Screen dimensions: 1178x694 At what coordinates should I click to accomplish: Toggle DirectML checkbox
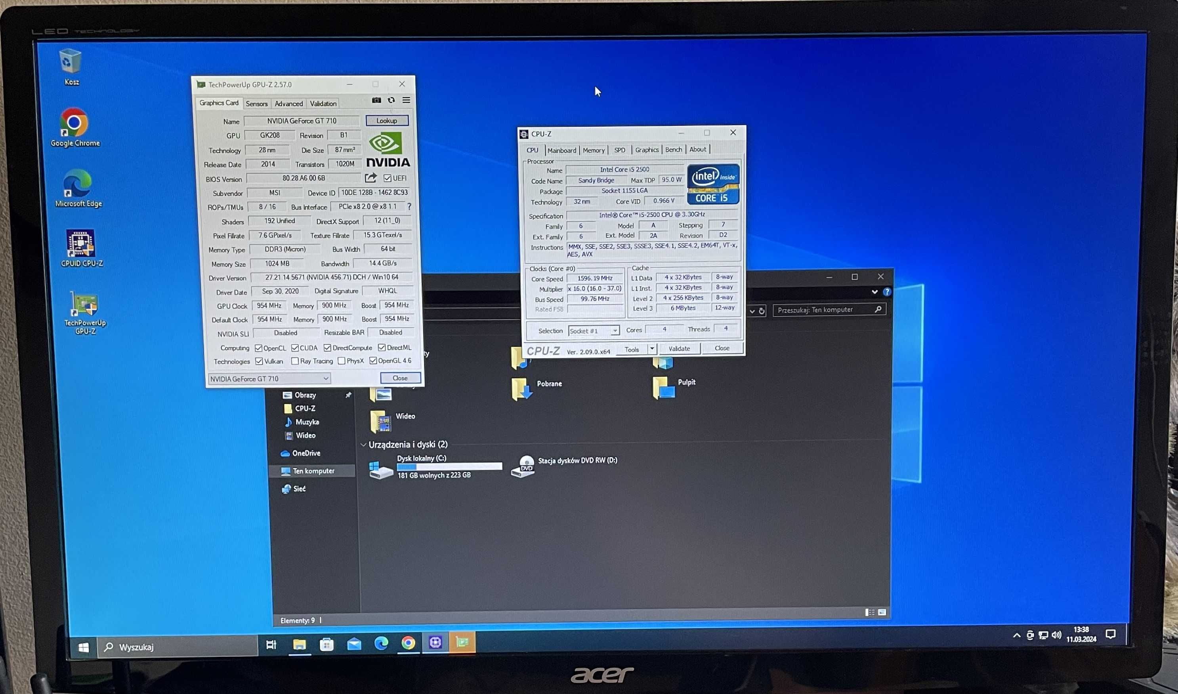[x=382, y=347]
